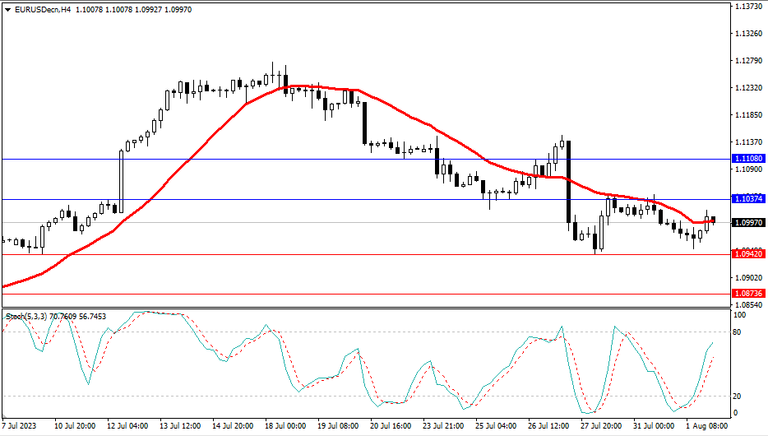Click the 1 Aug 08:00 time label

(706, 427)
